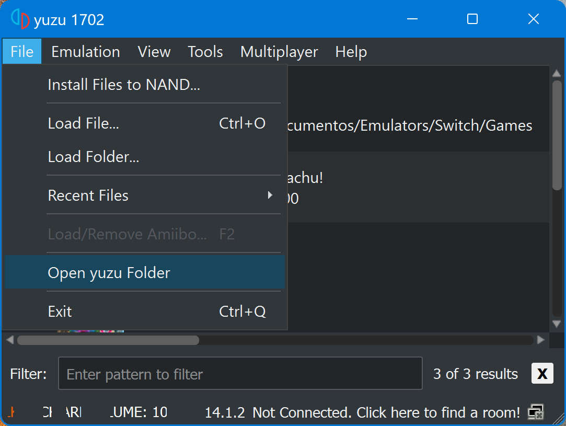Click vertical scrollbar down arrow
This screenshot has width=566, height=426.
(x=557, y=324)
